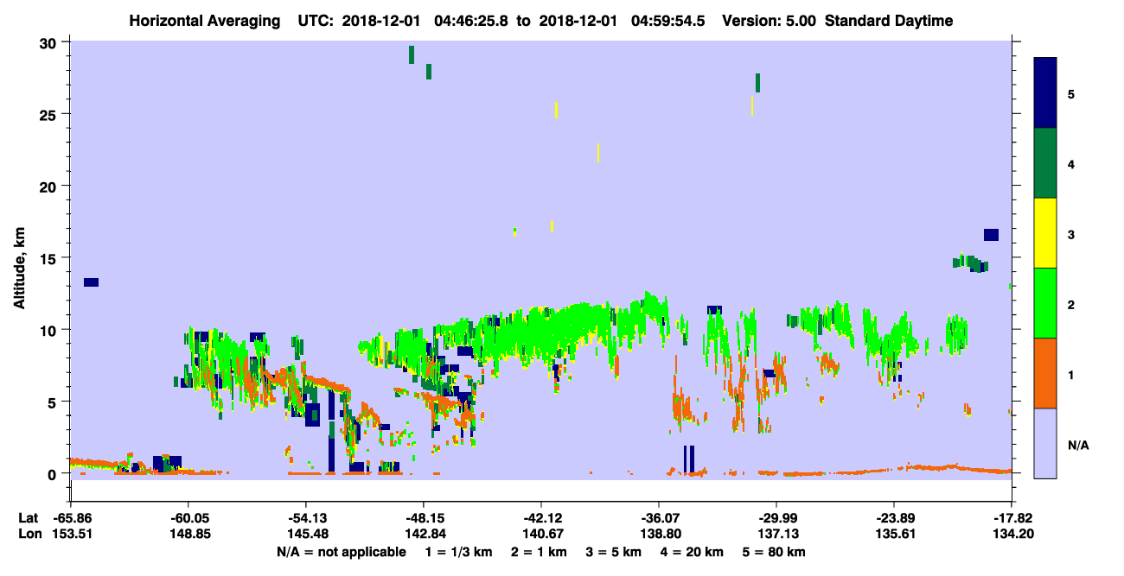Click the y-axis tick label 15

point(50,258)
